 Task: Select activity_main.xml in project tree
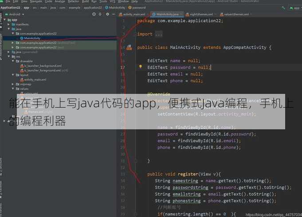tap(33, 80)
